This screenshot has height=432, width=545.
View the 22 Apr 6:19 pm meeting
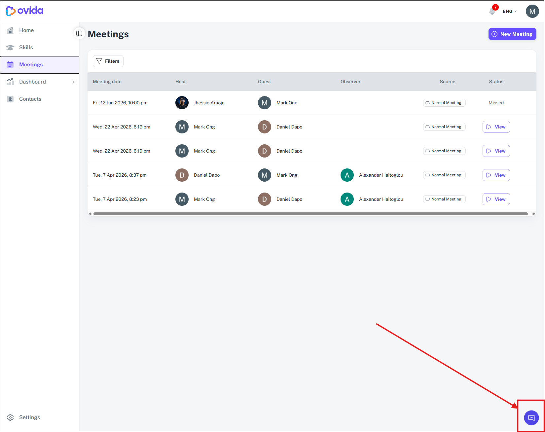(x=496, y=127)
